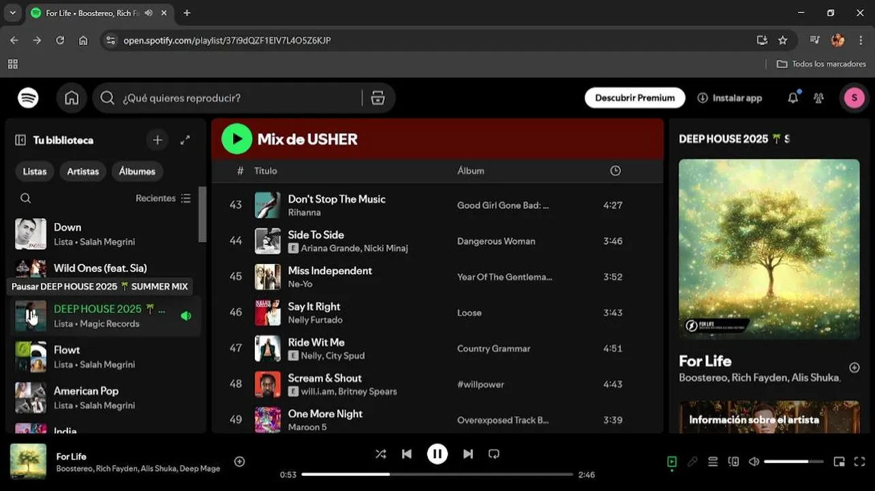Open album link Dangerous Woman
Image resolution: width=875 pixels, height=491 pixels.
click(x=496, y=241)
